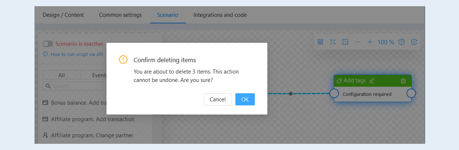Click the tag icon on the Add tags block
Image resolution: width=459 pixels, height=150 pixels.
[x=339, y=81]
